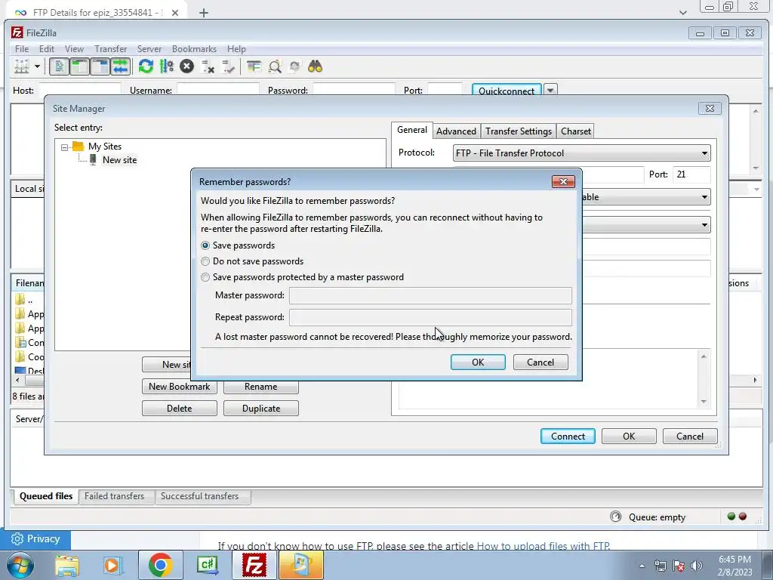Click the Master password field

[x=430, y=295]
